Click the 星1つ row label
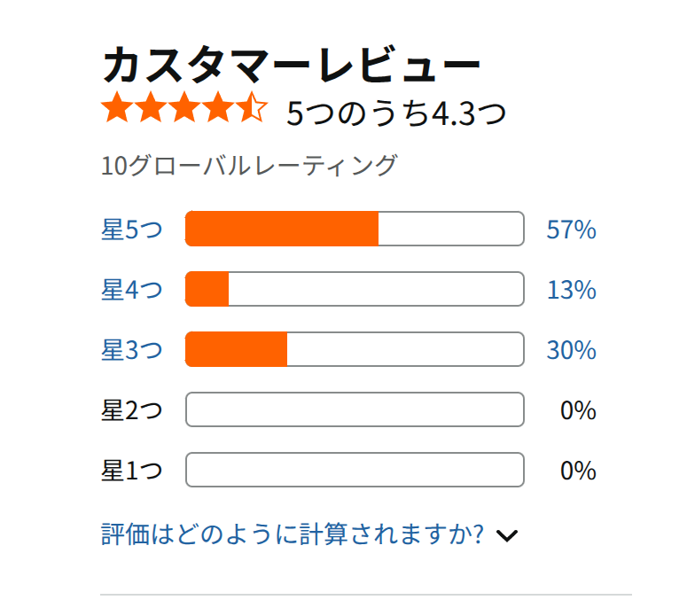The width and height of the screenshot is (687, 600). (x=132, y=471)
